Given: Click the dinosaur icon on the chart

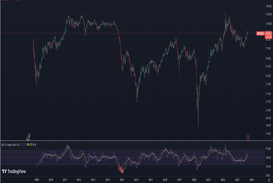Looking at the screenshot, I should tap(28, 137).
